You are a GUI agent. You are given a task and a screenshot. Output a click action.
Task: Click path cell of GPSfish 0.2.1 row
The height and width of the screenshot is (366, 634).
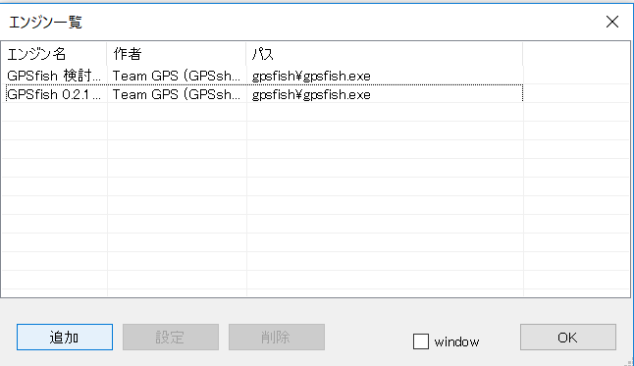click(385, 94)
